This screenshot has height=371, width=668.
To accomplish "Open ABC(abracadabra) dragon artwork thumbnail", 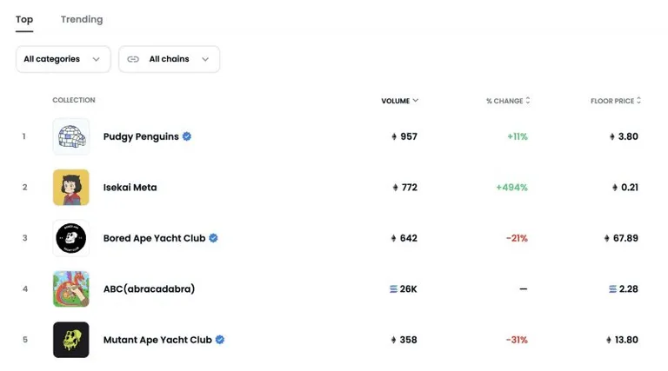I will 71,288.
